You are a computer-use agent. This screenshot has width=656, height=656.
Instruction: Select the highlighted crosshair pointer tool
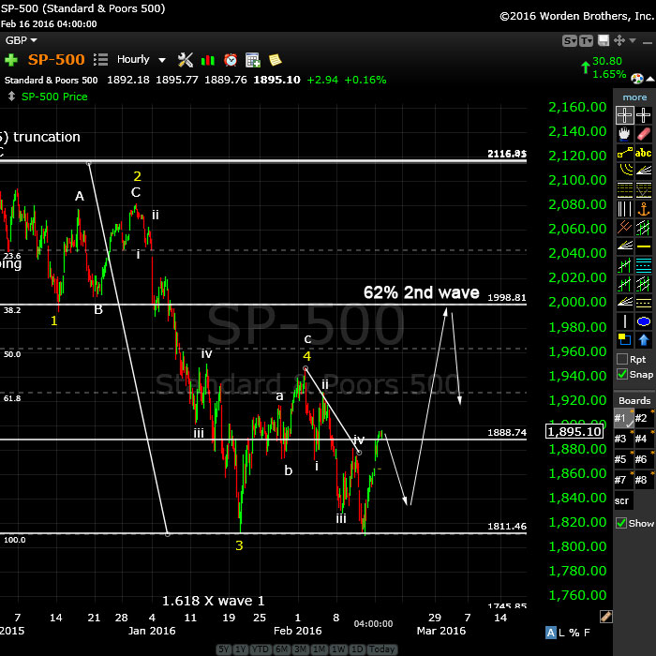624,115
